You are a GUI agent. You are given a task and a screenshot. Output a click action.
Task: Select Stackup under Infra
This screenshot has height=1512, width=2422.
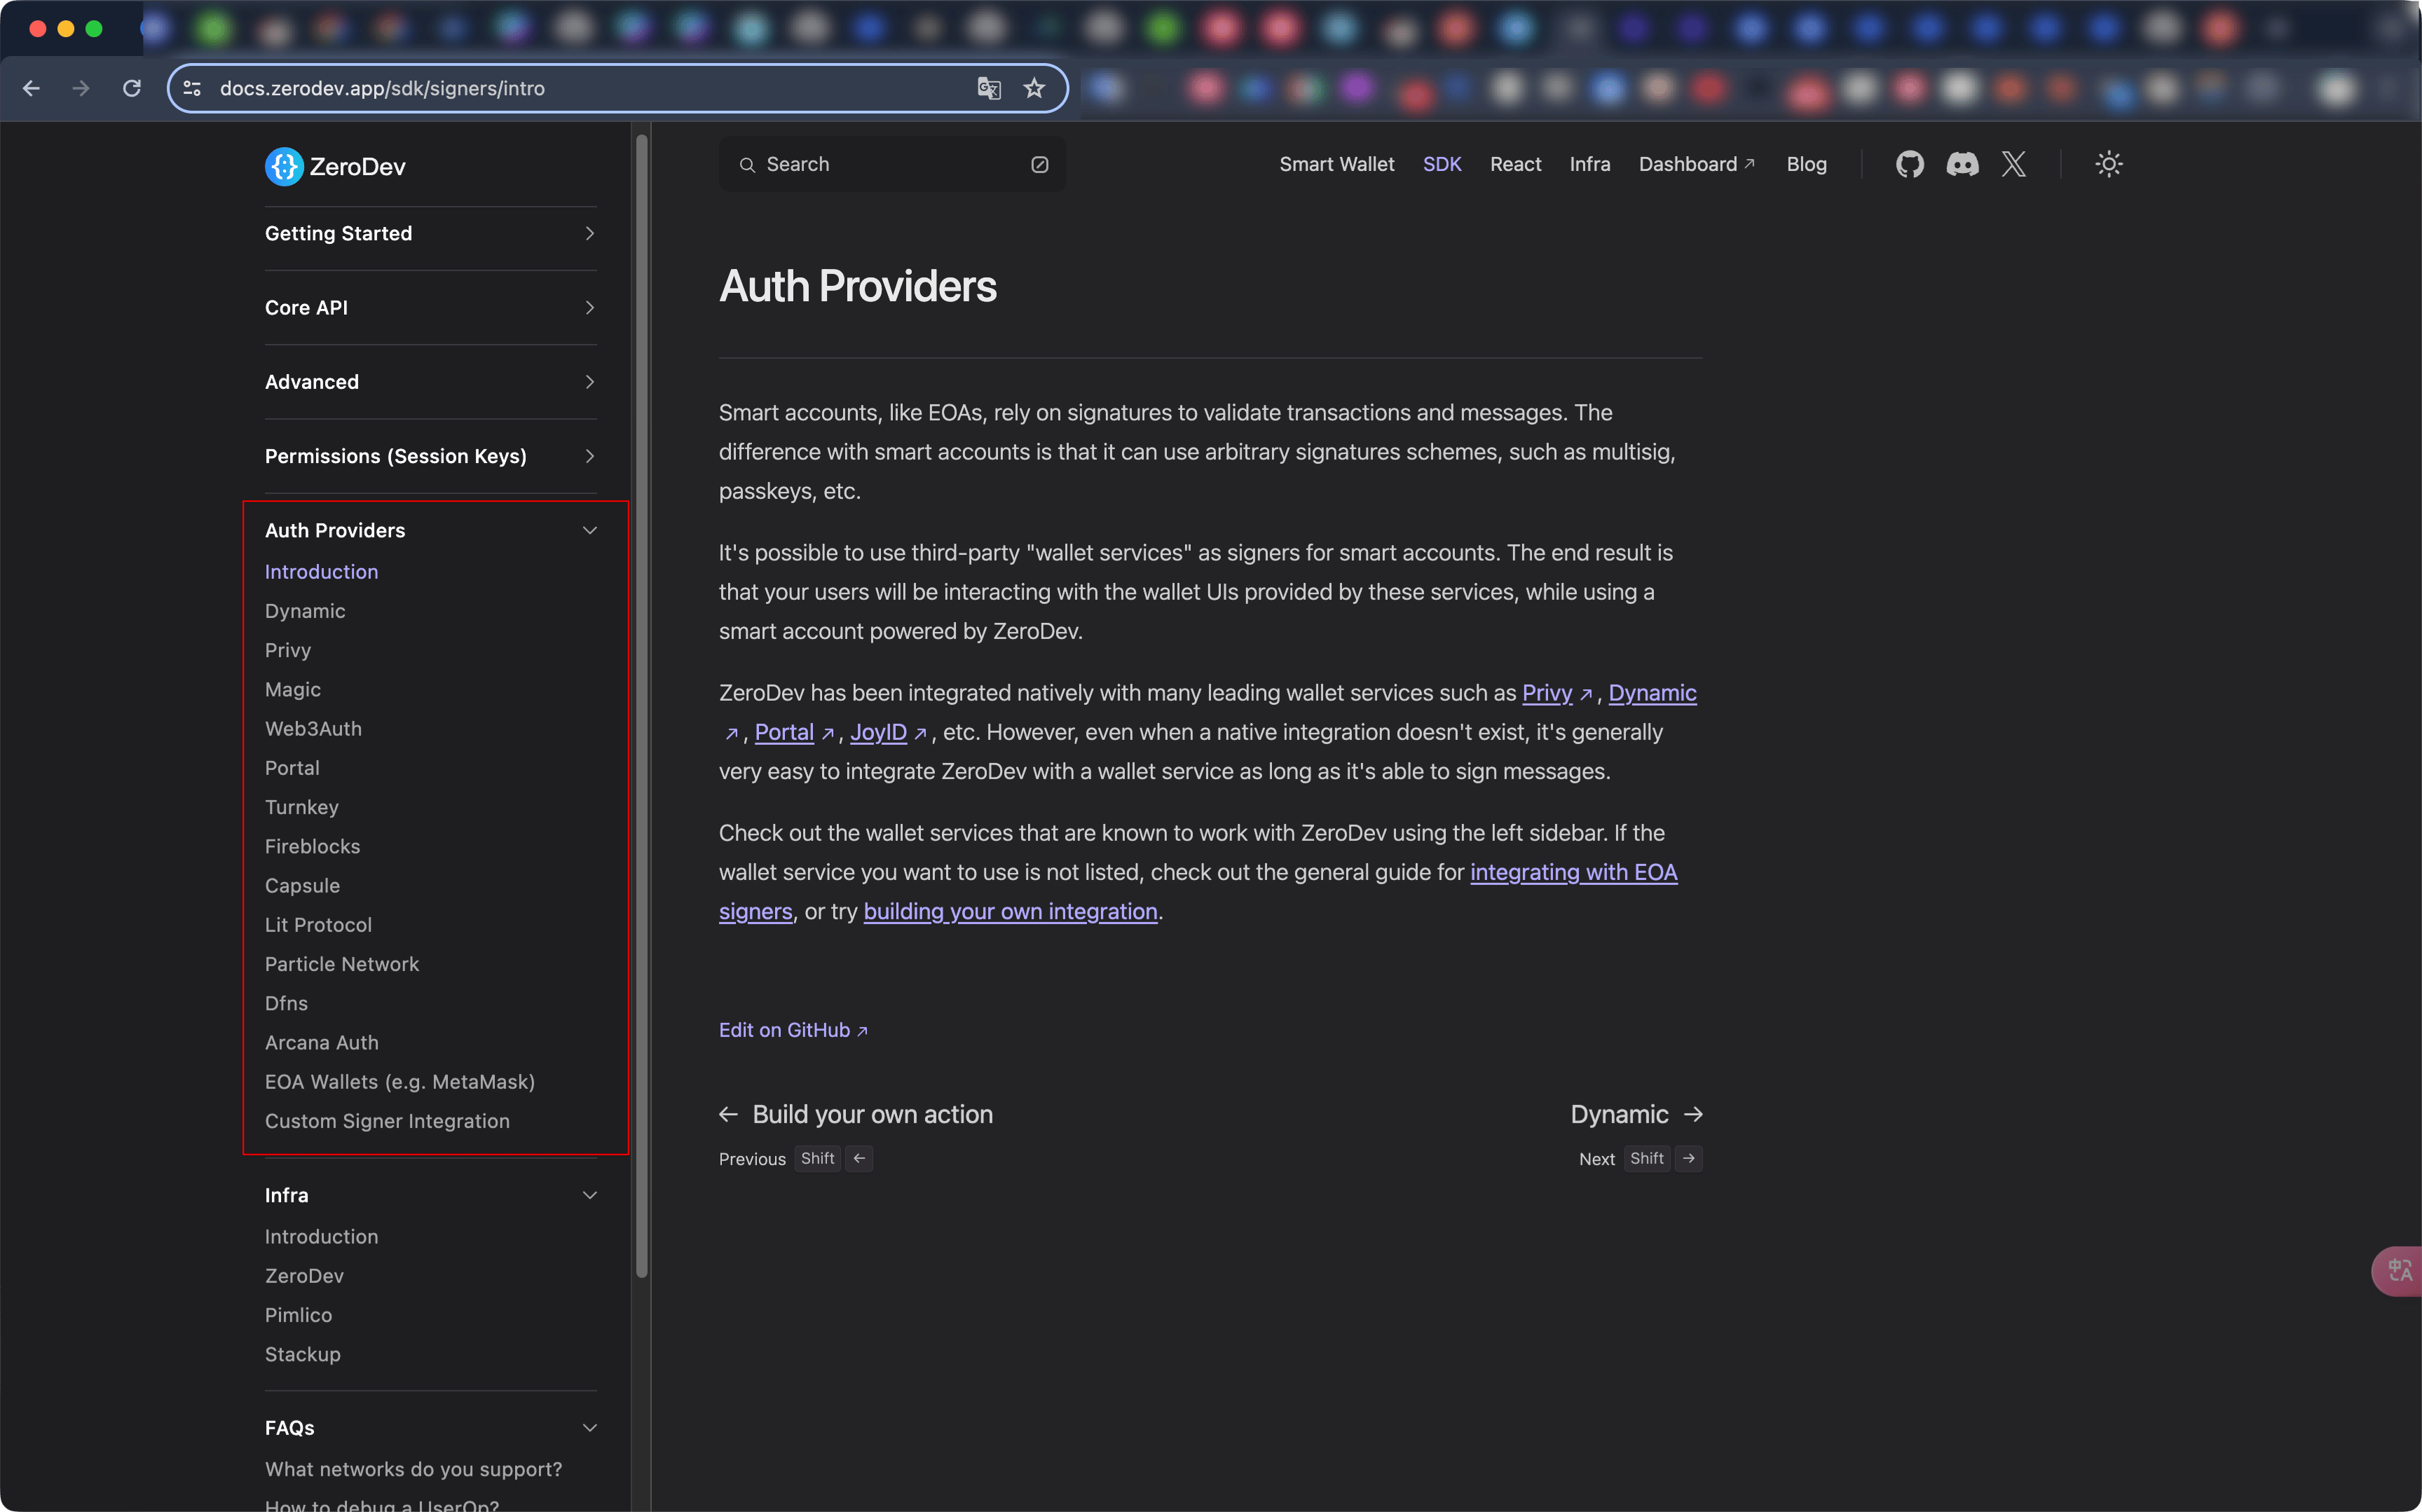[x=303, y=1354]
